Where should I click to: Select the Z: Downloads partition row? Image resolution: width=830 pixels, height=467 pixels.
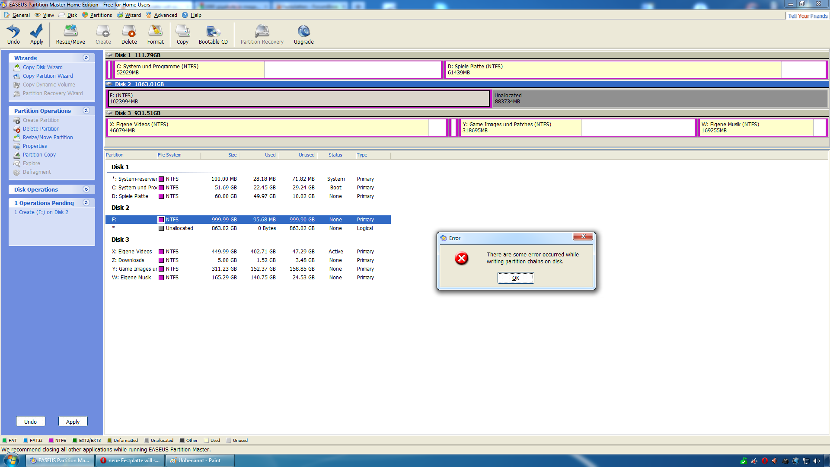248,260
